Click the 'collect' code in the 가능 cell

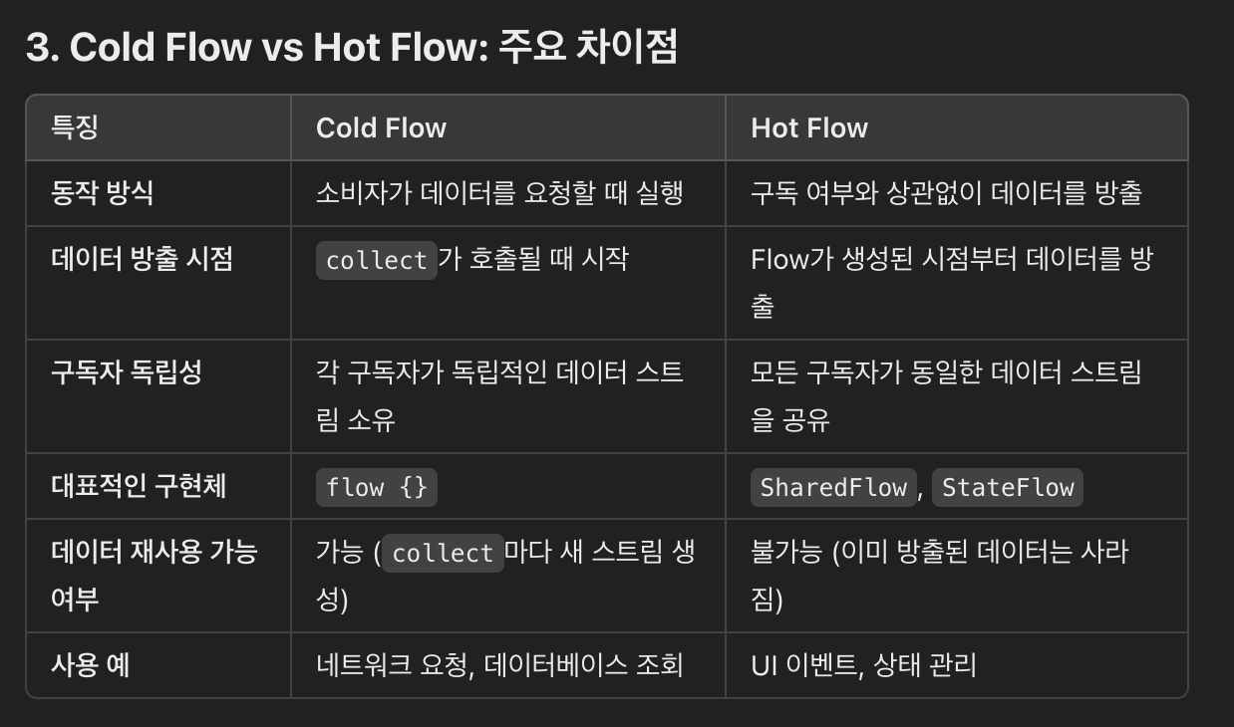point(443,553)
